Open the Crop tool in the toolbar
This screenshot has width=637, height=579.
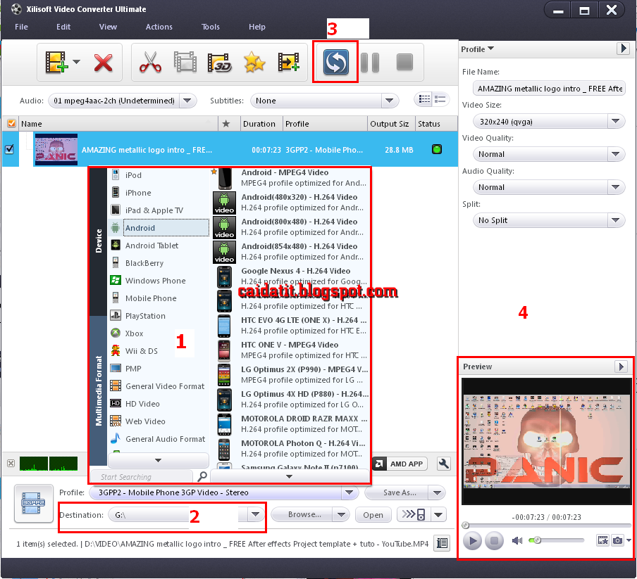tap(184, 62)
